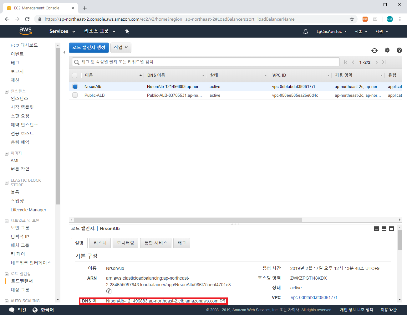Uncheck the NrsonAlb row checkbox
The image size is (407, 315).
(75, 86)
